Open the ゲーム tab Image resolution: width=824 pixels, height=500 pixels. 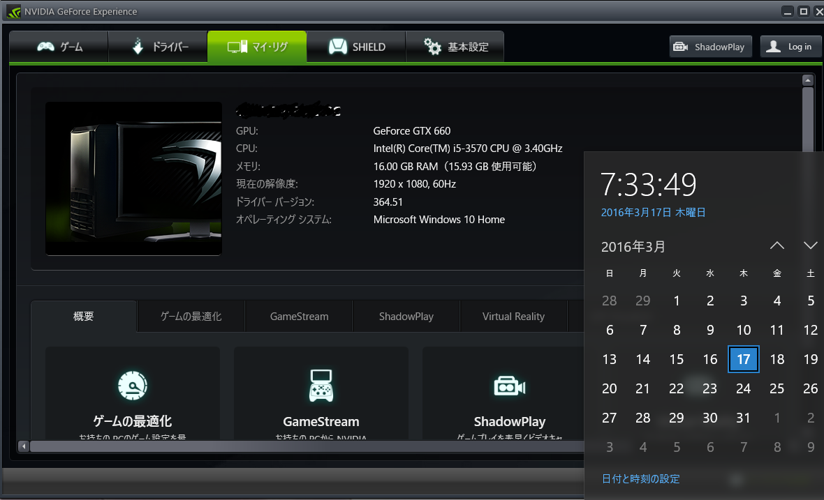(59, 47)
